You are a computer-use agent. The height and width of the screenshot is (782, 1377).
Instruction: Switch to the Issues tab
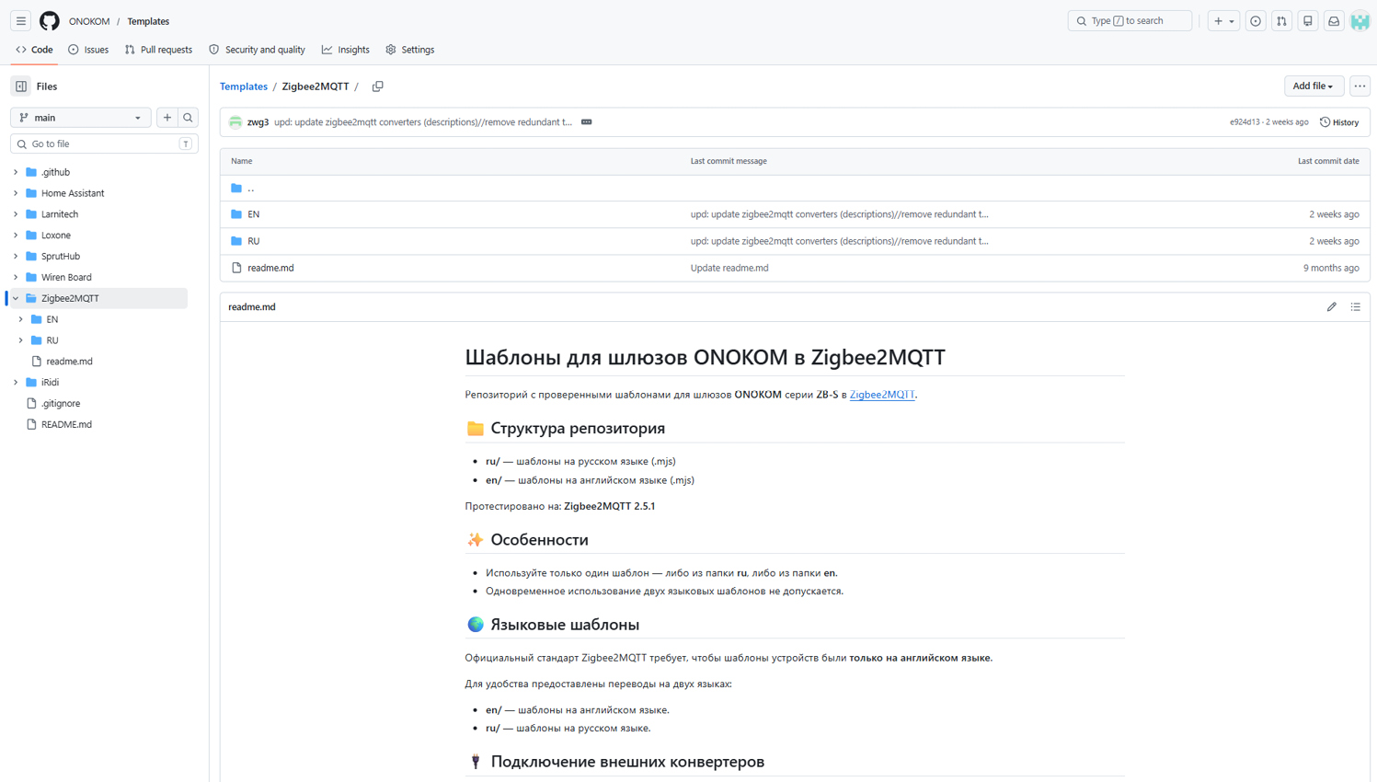88,50
